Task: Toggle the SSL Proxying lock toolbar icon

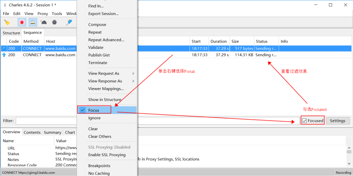Action: pyautogui.click(x=33, y=22)
